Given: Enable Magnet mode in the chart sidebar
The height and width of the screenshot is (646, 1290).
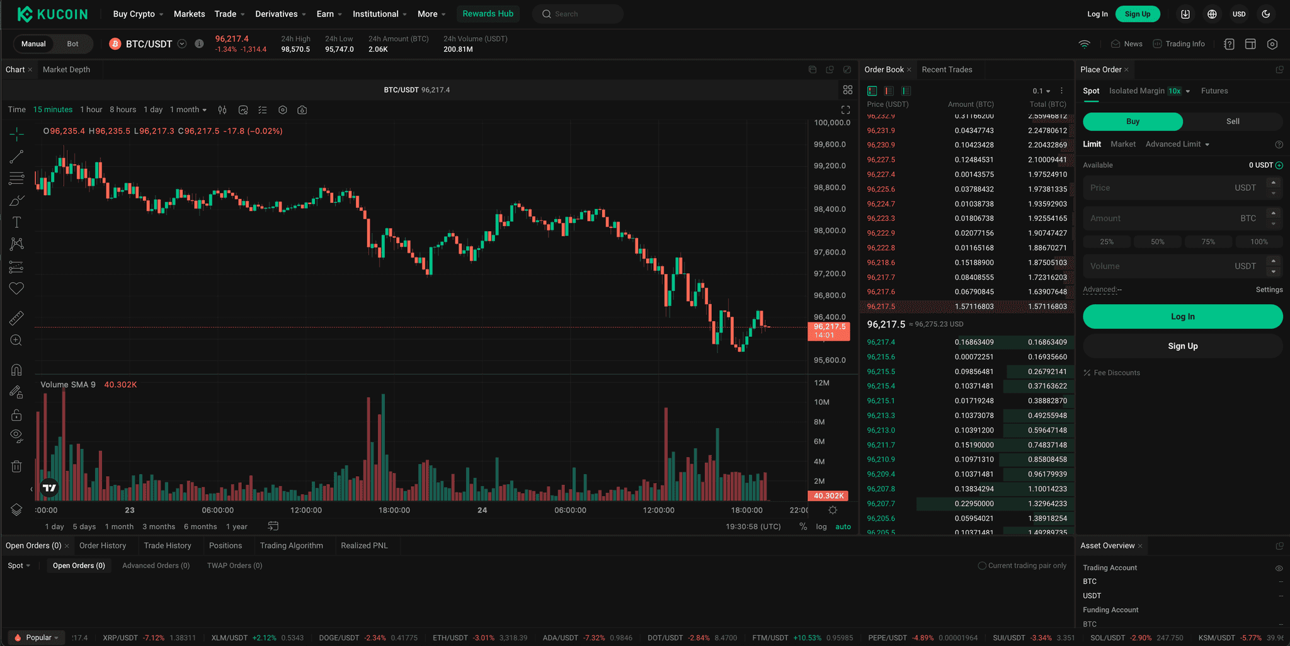Looking at the screenshot, I should coord(16,370).
